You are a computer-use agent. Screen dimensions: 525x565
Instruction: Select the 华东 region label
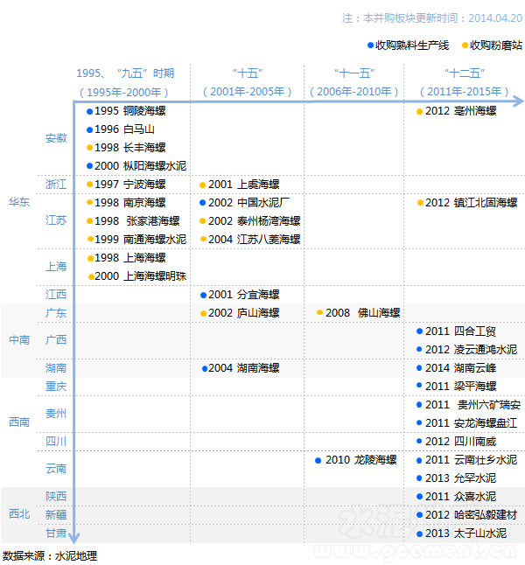[x=19, y=202]
